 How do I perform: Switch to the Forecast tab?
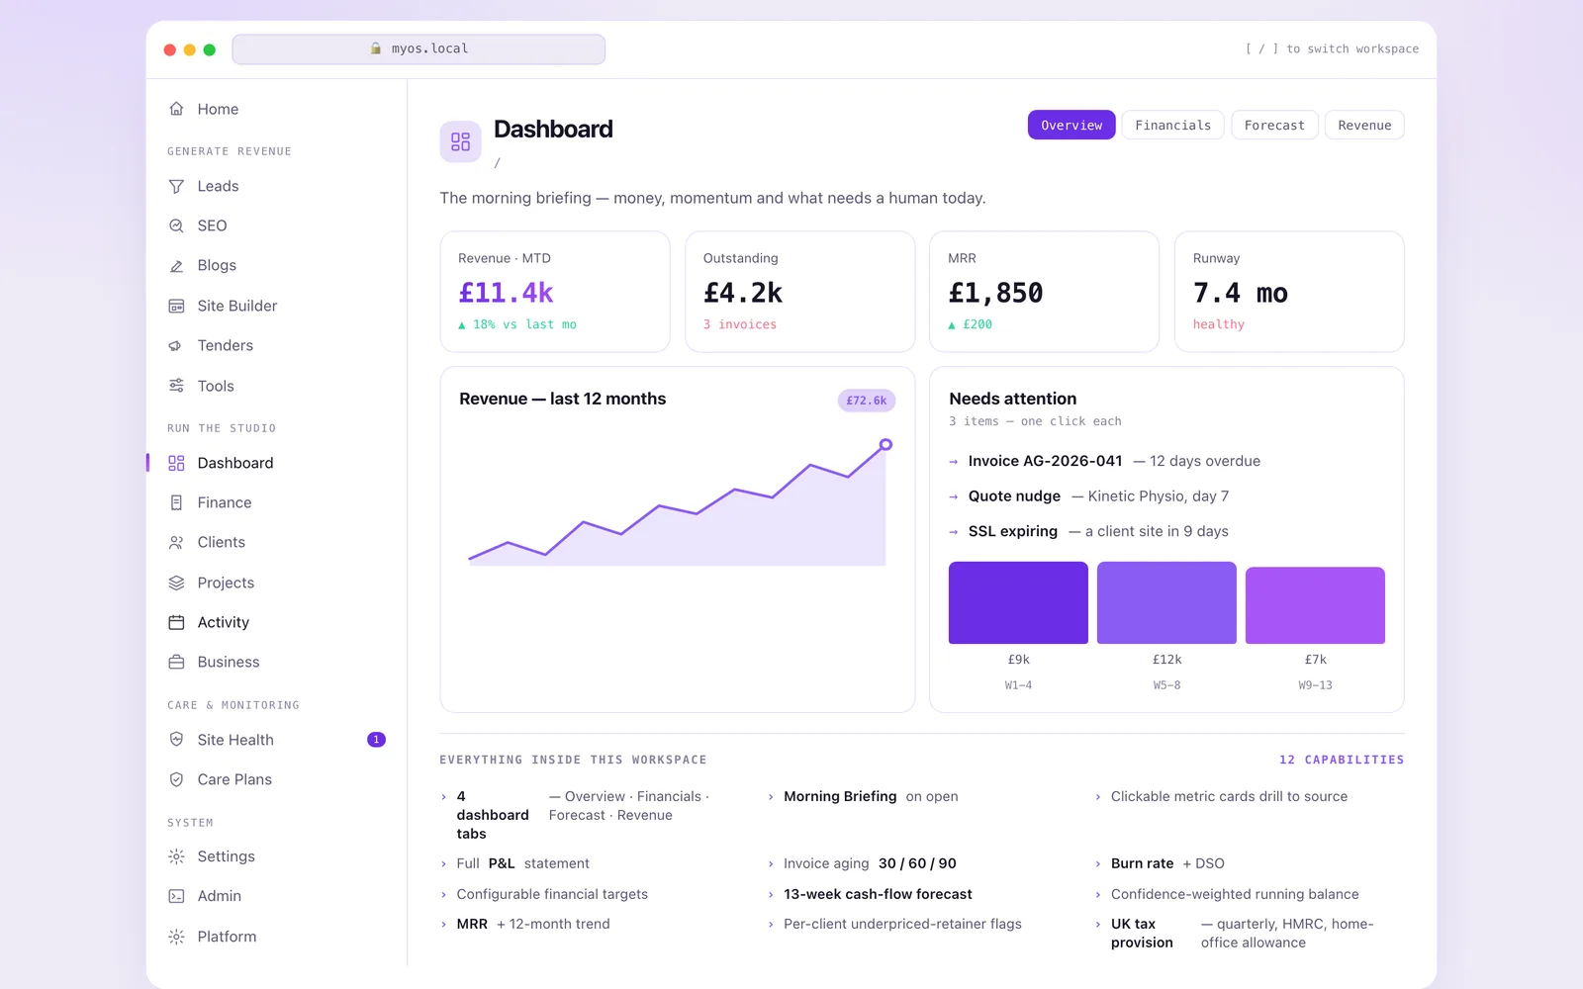[1274, 125]
